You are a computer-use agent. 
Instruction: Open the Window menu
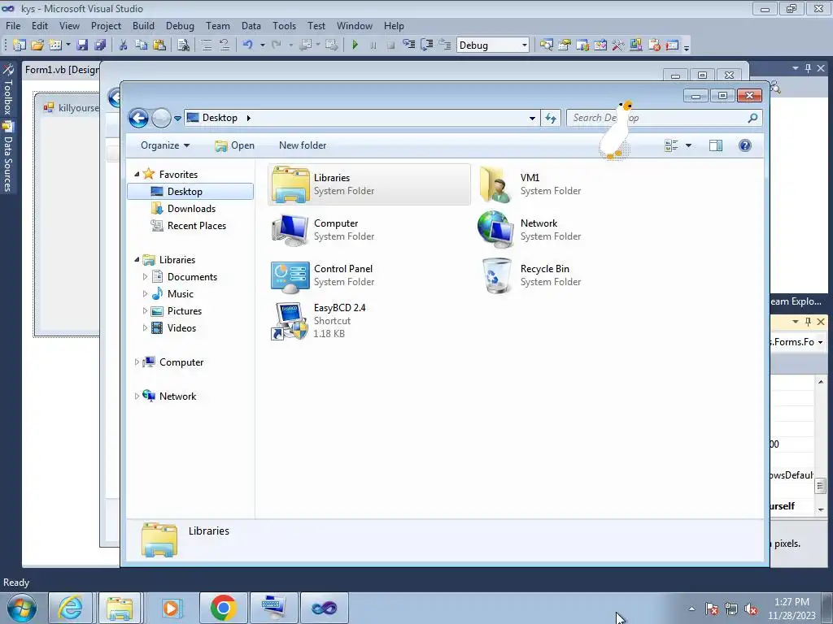click(355, 25)
